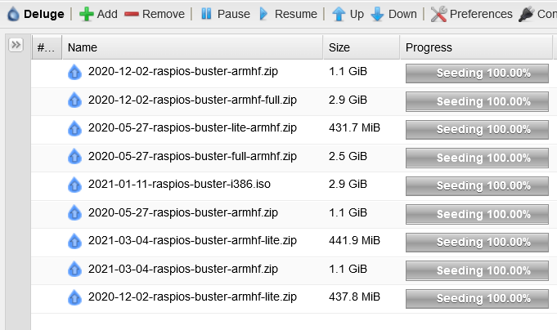Select 2020-05-27-raspios-buster-armhf.zip torrent

183,212
